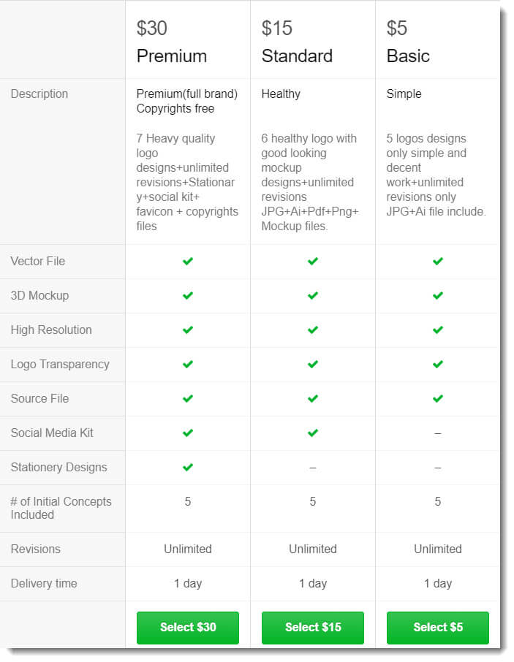
Task: Click Basic High Resolution checkmark
Action: click(x=438, y=330)
